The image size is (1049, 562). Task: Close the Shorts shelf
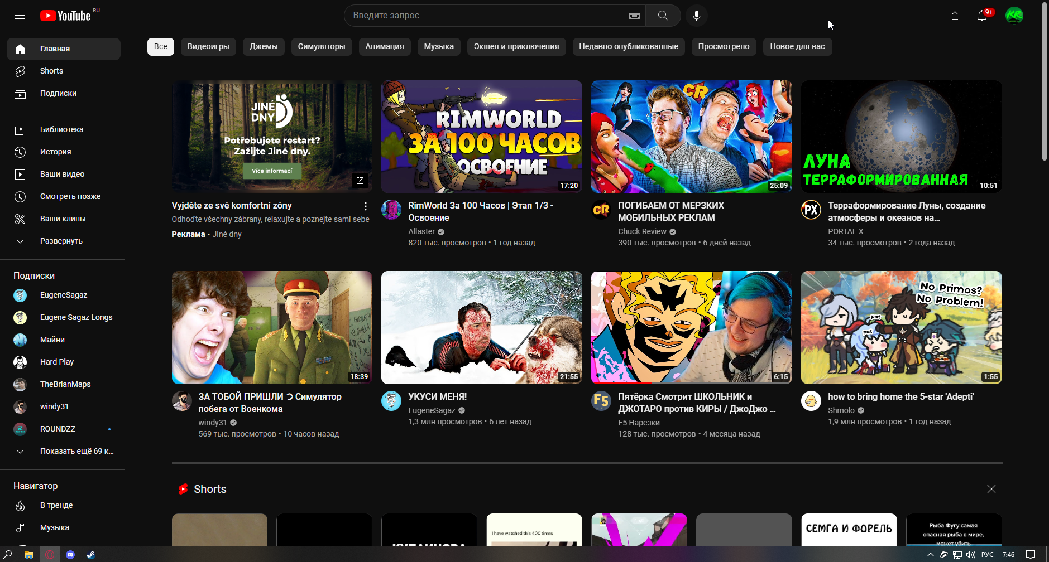[x=991, y=489]
